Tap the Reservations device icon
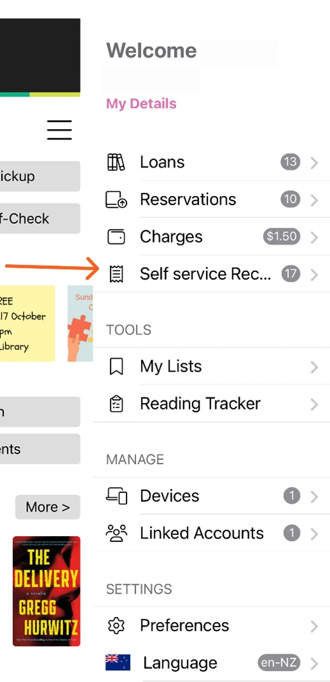This screenshot has height=682, width=330. click(116, 200)
